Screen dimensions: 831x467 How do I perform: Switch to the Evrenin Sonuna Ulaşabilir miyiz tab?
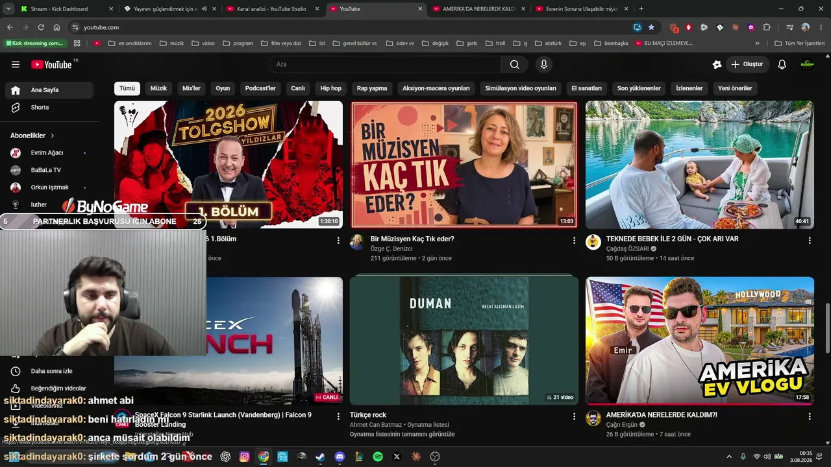582,9
